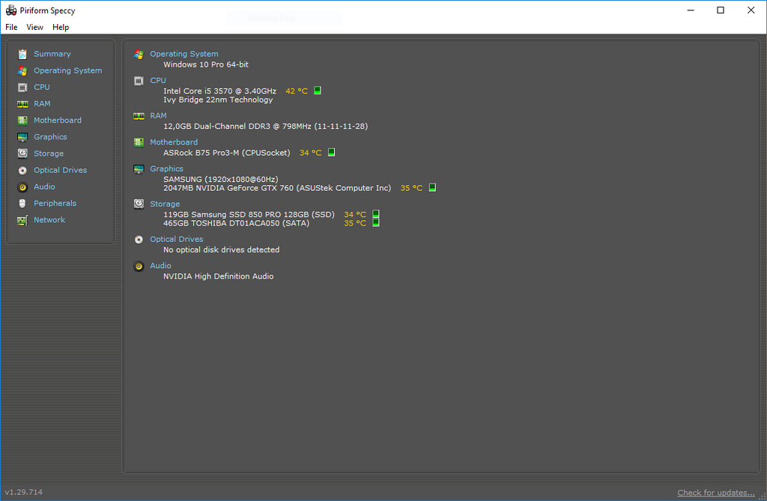Image resolution: width=767 pixels, height=501 pixels.
Task: Maximize the Speccy window
Action: click(721, 10)
